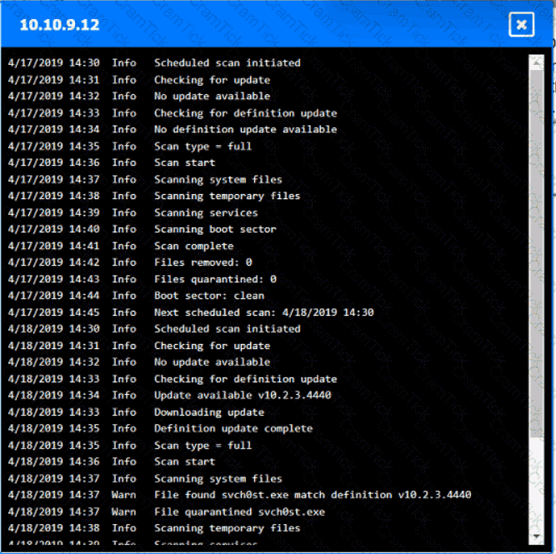Image resolution: width=556 pixels, height=554 pixels.
Task: Select the 'Files quarantined: 0' entry
Action: tap(214, 279)
